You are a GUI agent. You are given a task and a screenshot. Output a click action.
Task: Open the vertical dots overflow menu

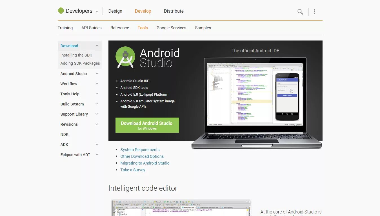314,12
